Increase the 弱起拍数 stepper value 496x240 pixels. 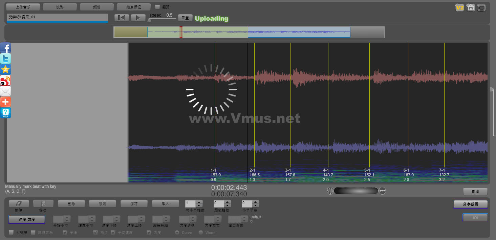[227, 202]
